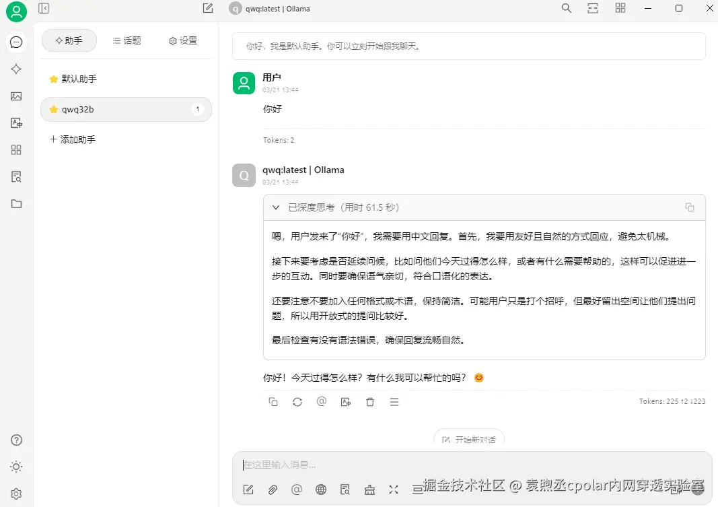Viewport: 718px width, 507px height.
Task: Switch to the 话题 tab
Action: click(x=127, y=41)
